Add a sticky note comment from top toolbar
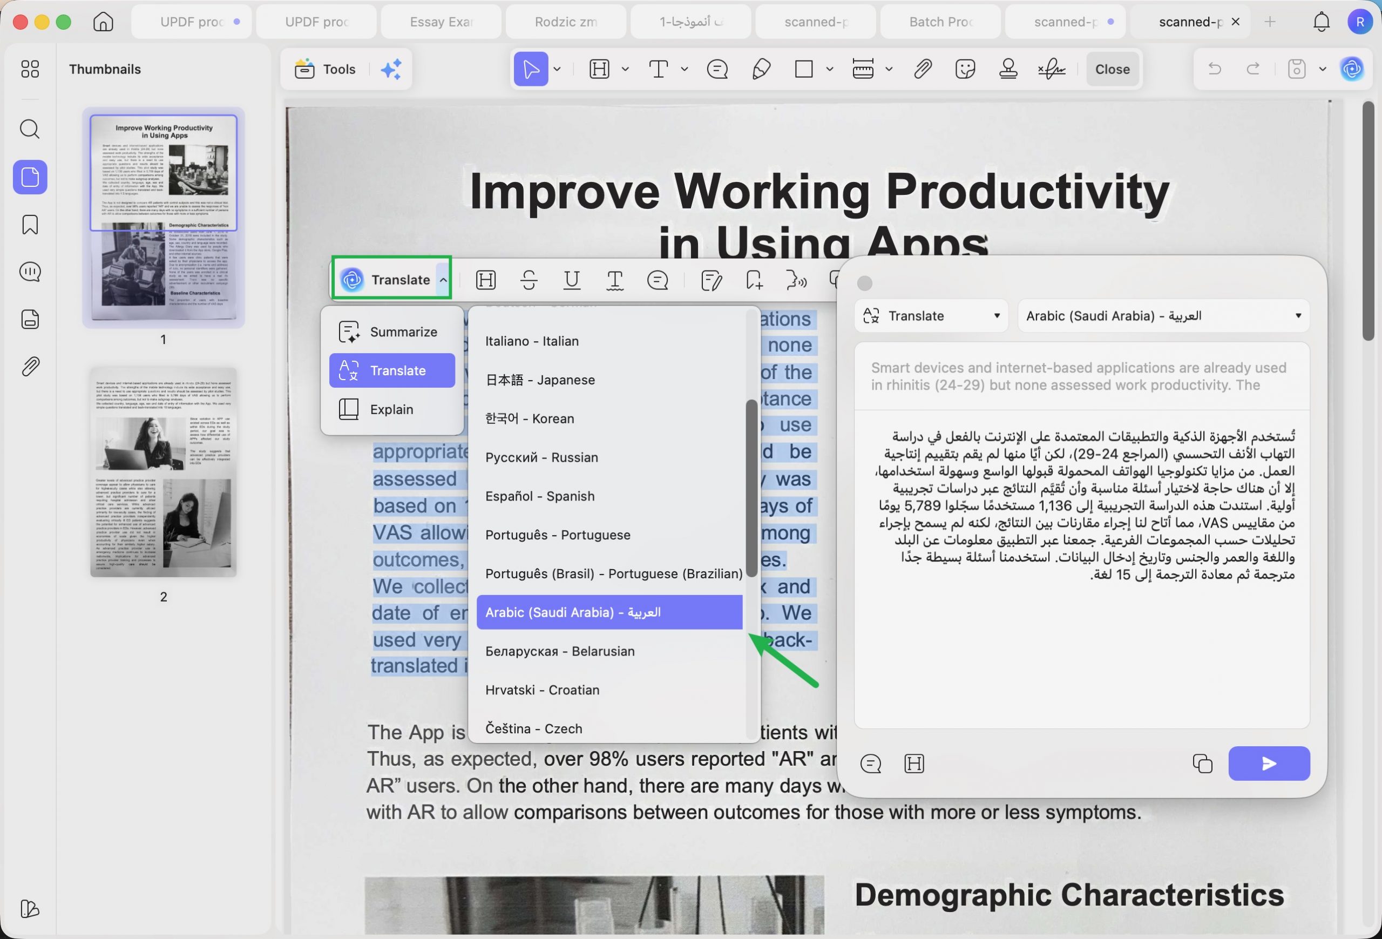 point(717,69)
